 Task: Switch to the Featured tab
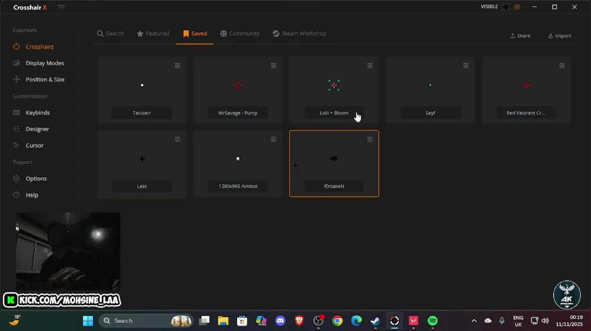click(153, 34)
